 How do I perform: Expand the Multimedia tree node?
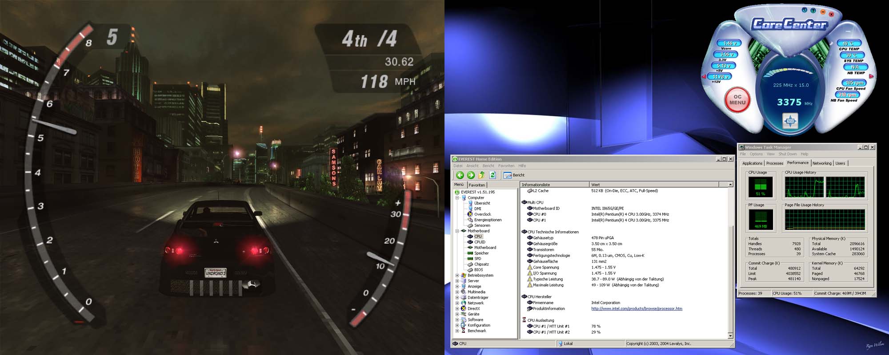pos(457,292)
